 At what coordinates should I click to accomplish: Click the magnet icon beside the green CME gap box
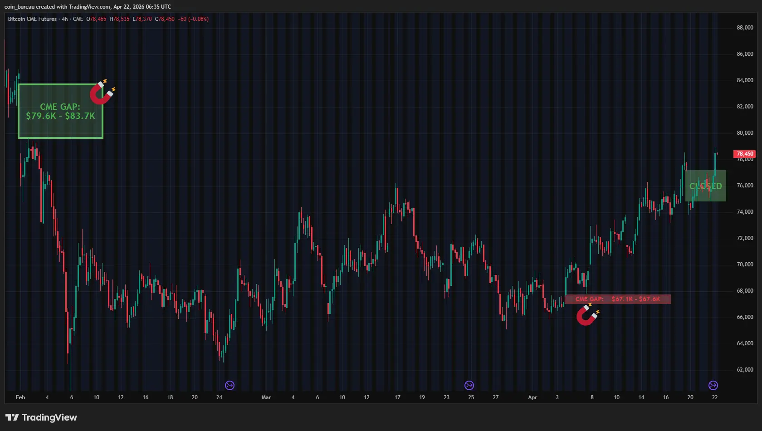[103, 92]
